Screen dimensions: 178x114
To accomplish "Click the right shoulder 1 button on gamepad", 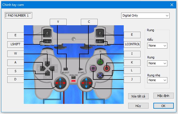I will click(x=100, y=41).
